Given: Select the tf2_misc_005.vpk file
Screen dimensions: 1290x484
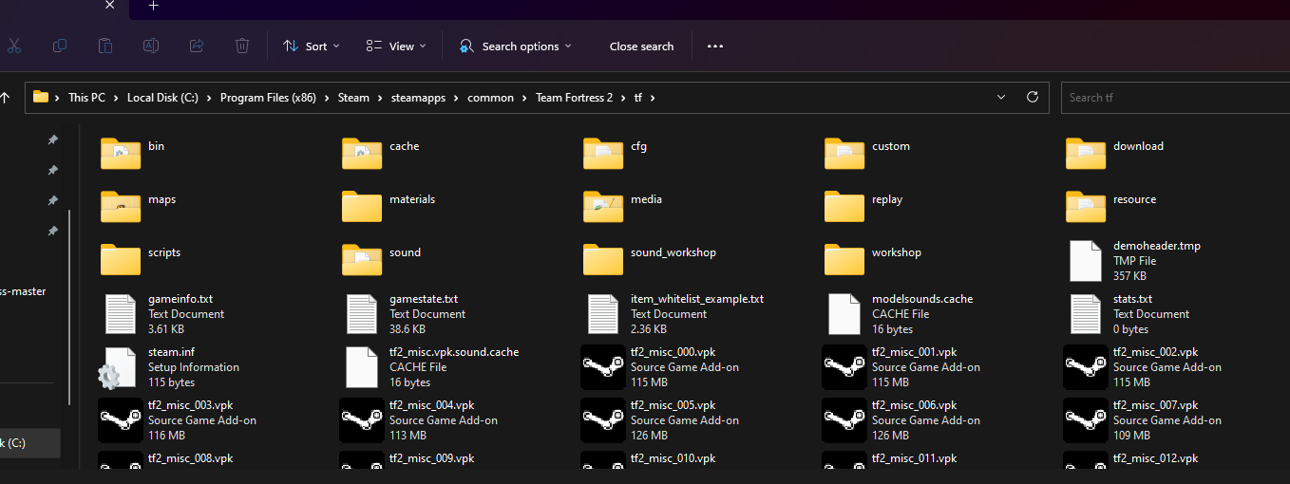Looking at the screenshot, I should [x=661, y=420].
